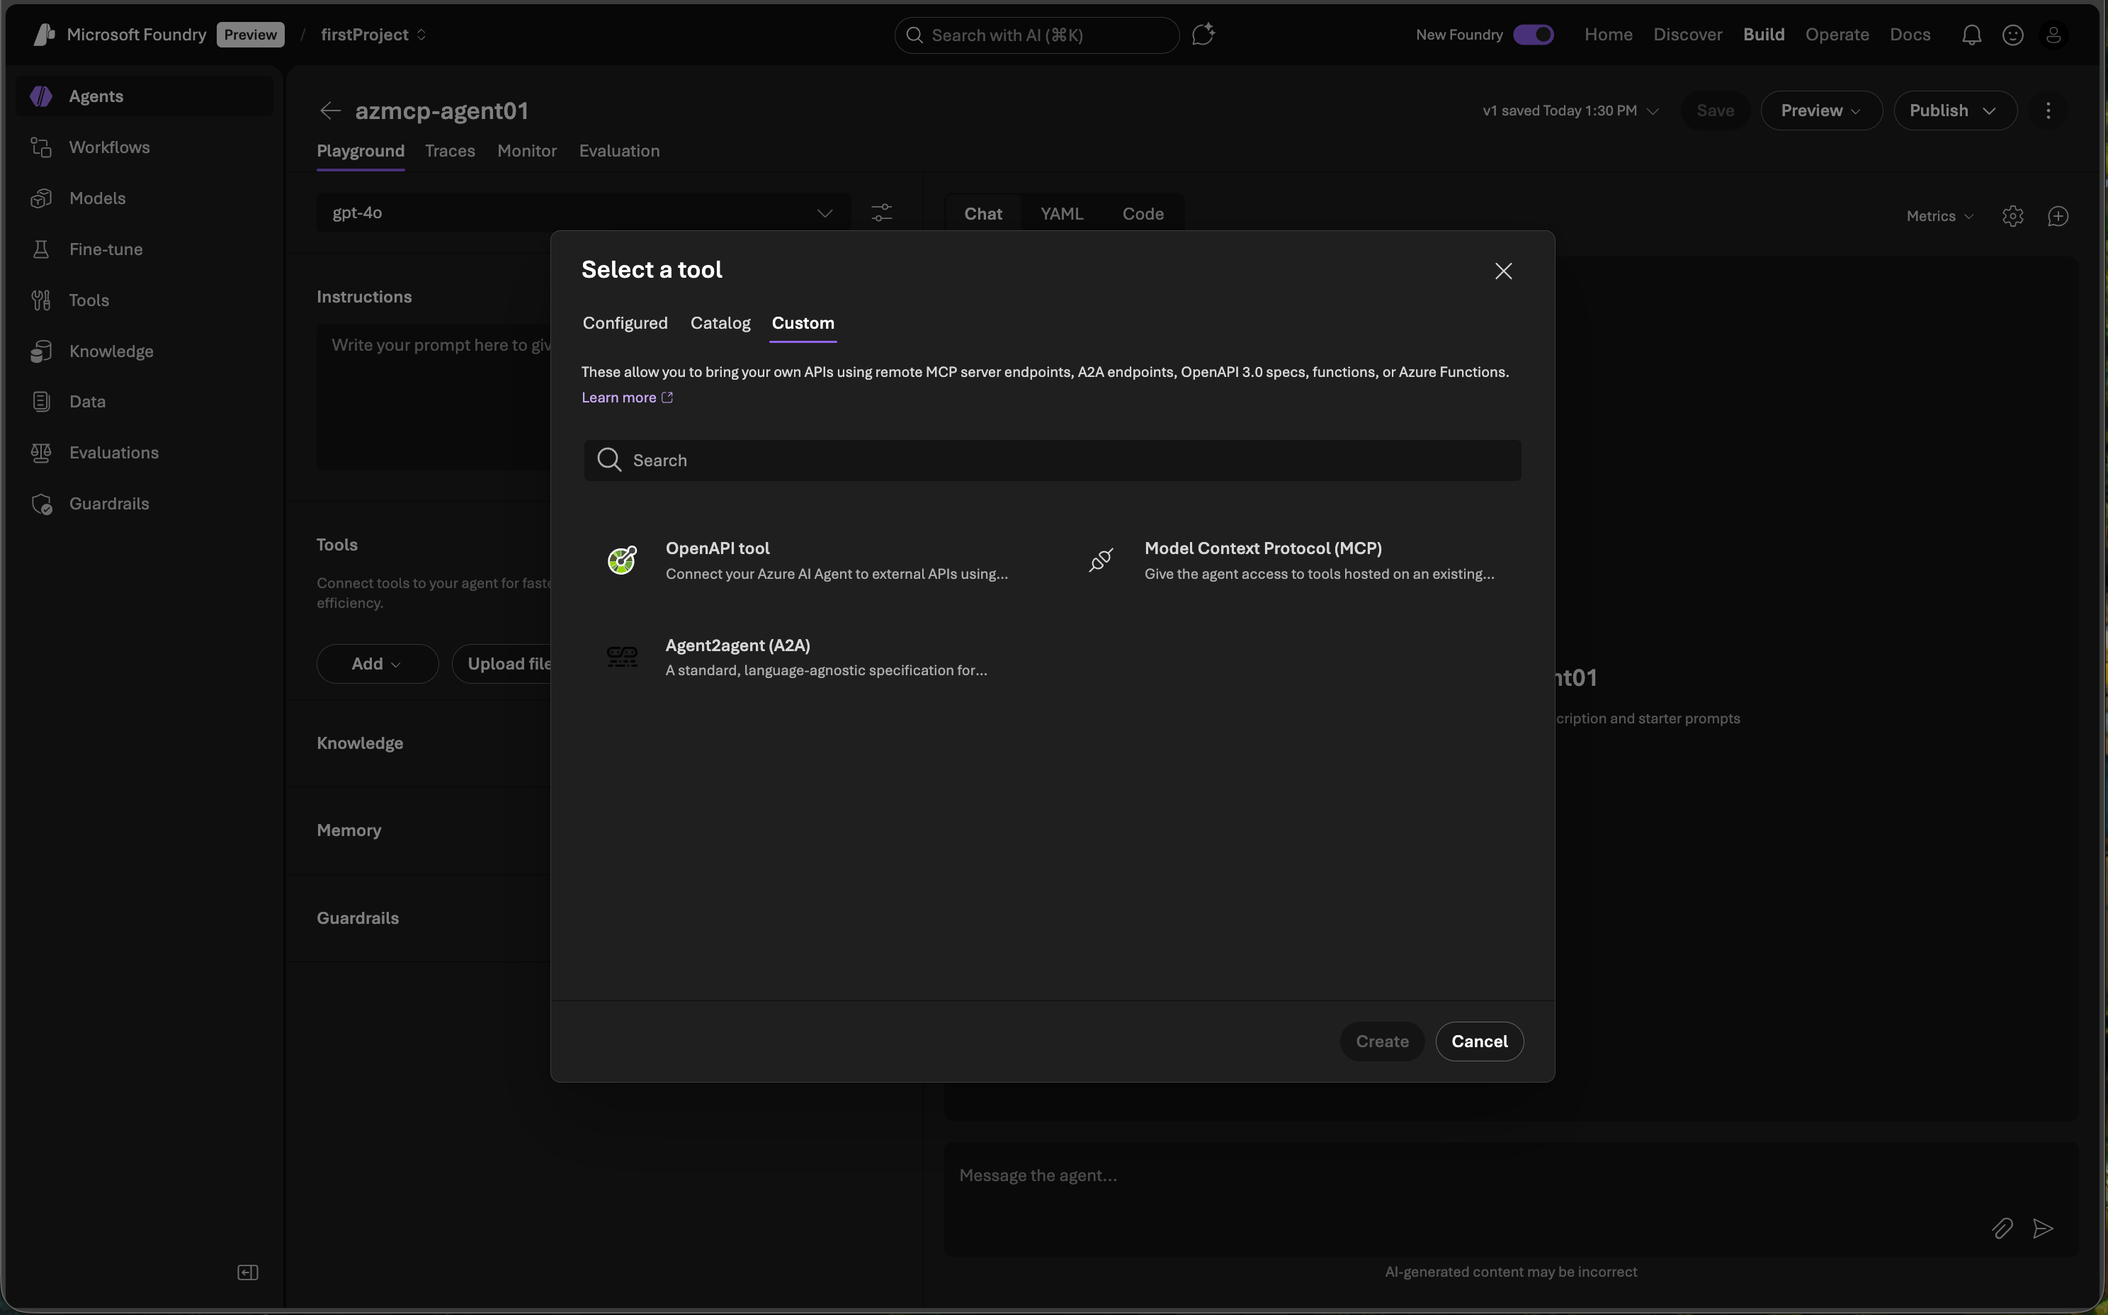2108x1315 pixels.
Task: Click the Create button
Action: pos(1381,1041)
